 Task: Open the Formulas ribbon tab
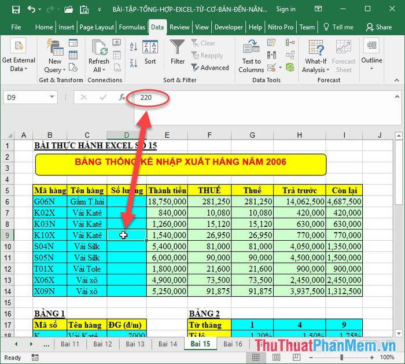(x=132, y=27)
